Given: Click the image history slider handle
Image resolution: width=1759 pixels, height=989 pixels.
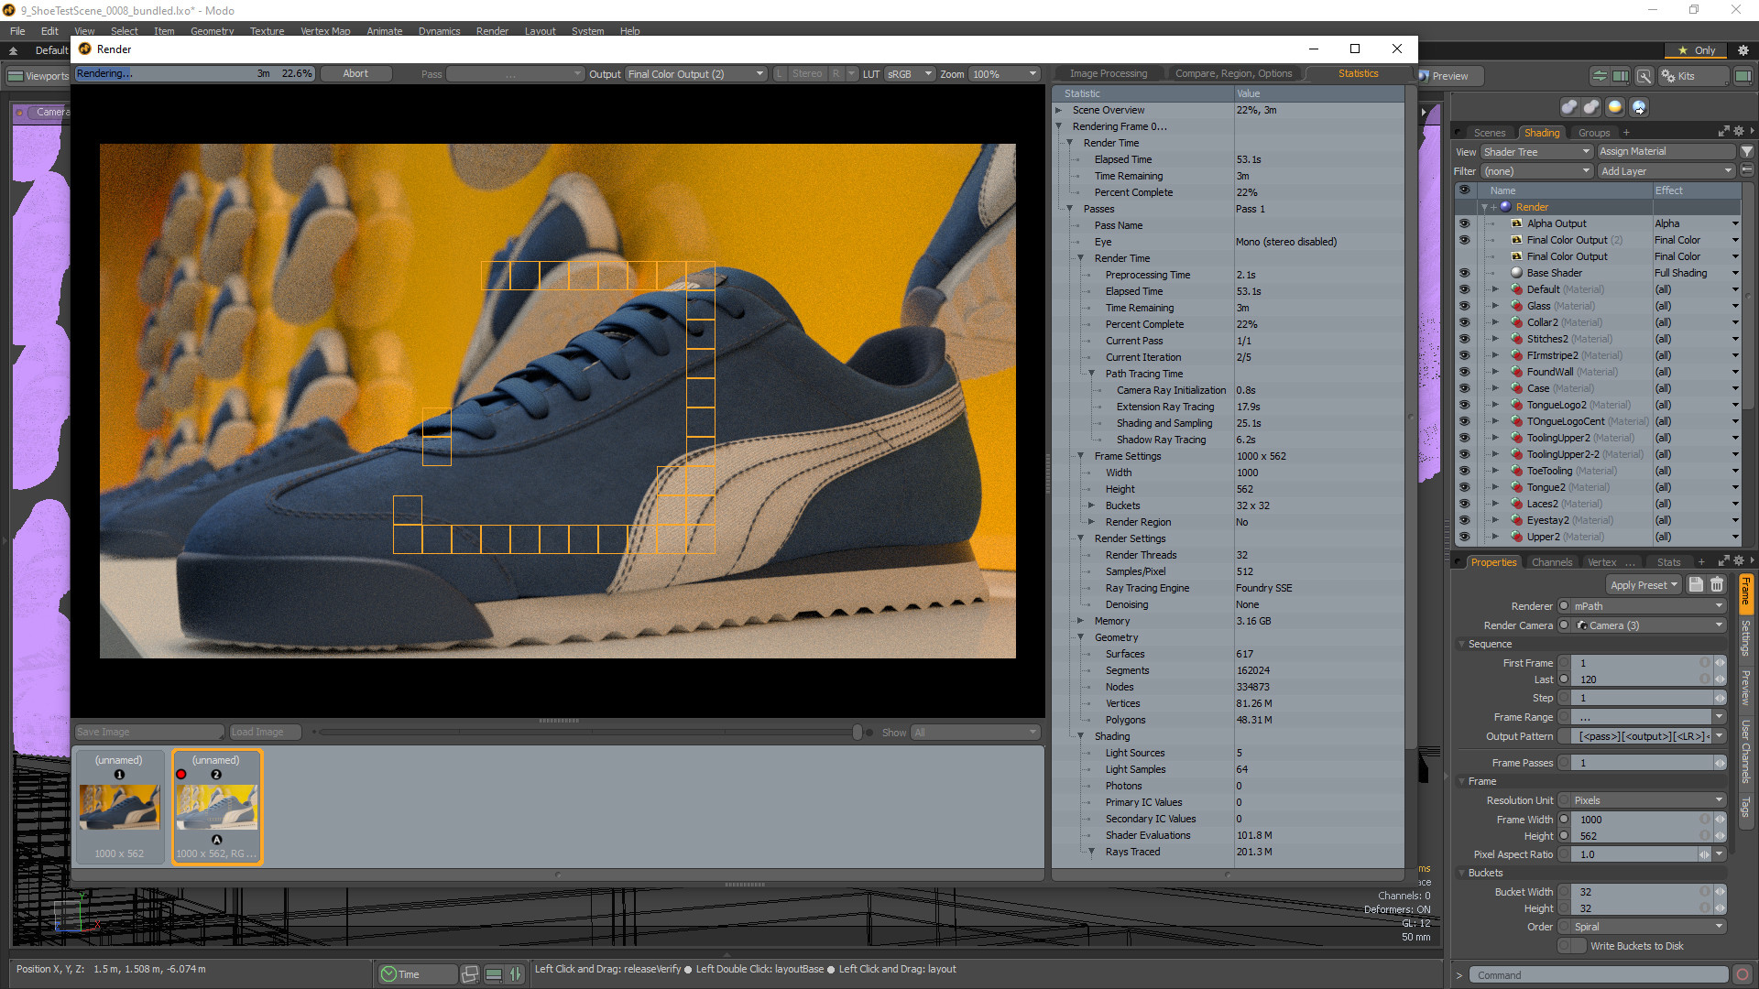Looking at the screenshot, I should click(x=857, y=732).
